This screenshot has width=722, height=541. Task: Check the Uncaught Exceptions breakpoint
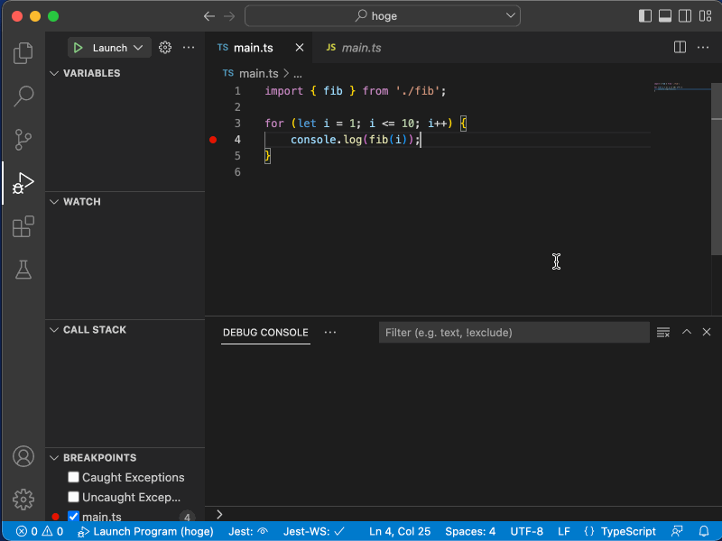(73, 497)
